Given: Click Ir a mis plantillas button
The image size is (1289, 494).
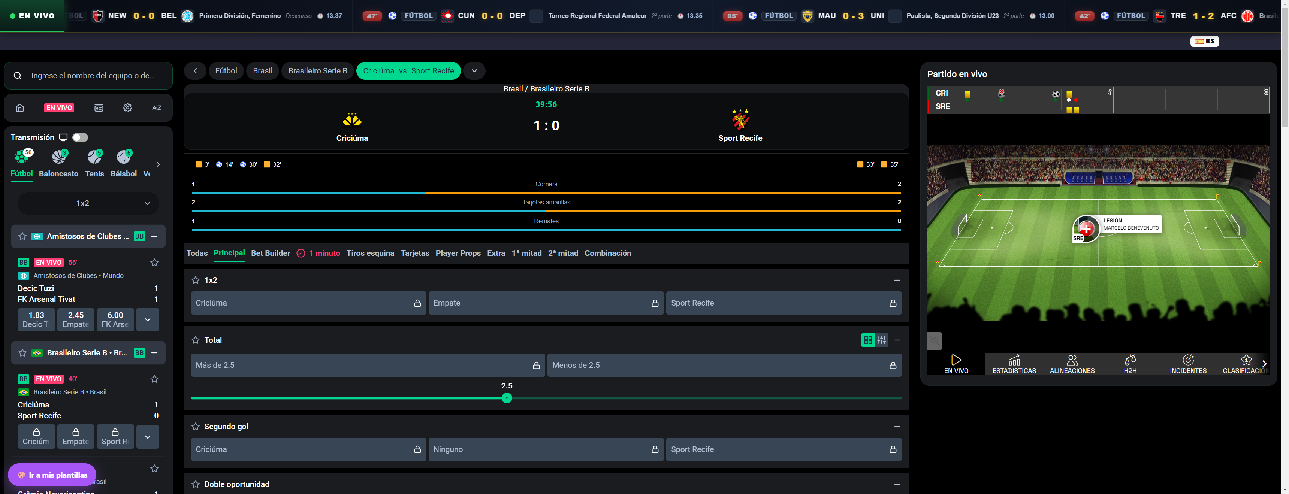Looking at the screenshot, I should 52,475.
